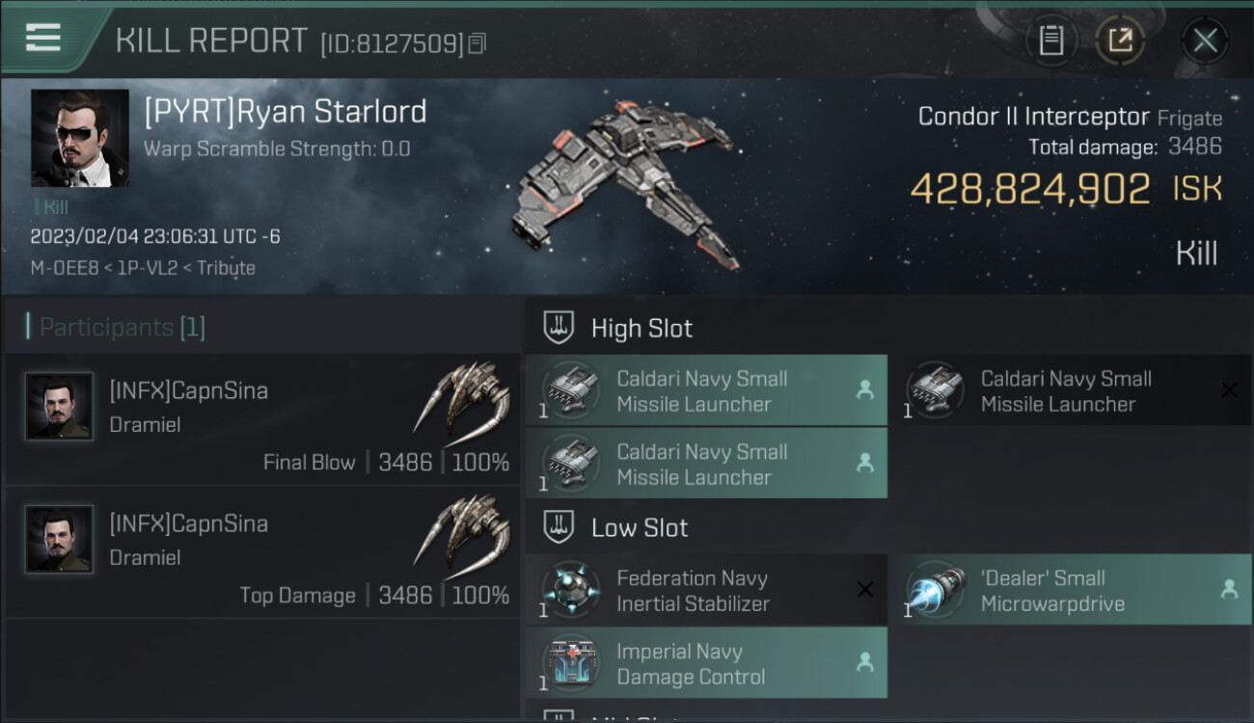The image size is (1254, 723).
Task: Click the [PYRT]Ryan Starlord pilot name
Action: pos(286,112)
